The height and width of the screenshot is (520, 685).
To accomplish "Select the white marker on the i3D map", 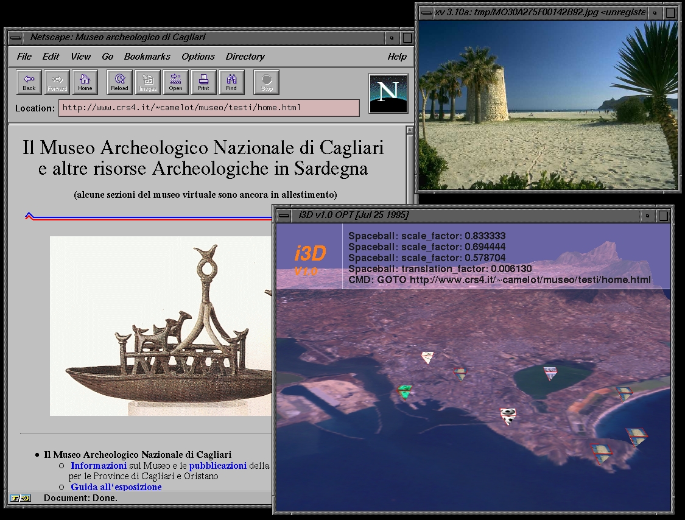I will coord(427,357).
